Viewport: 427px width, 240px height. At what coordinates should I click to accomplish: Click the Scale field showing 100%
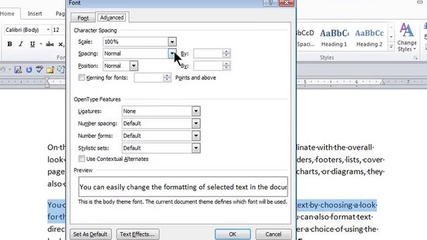(135, 42)
